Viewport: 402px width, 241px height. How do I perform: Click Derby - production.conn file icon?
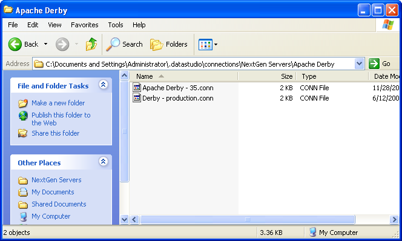[137, 97]
